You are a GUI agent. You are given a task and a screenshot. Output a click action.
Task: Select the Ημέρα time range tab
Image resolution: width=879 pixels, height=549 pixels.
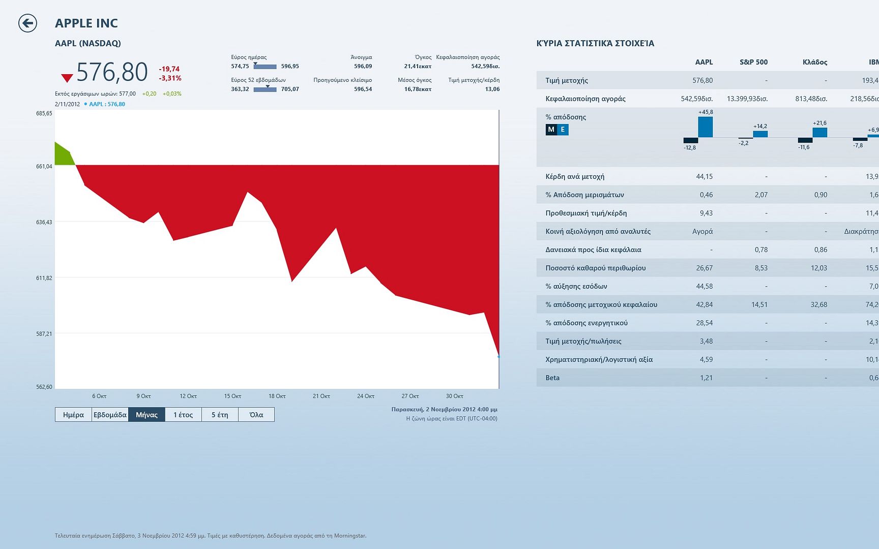point(73,415)
